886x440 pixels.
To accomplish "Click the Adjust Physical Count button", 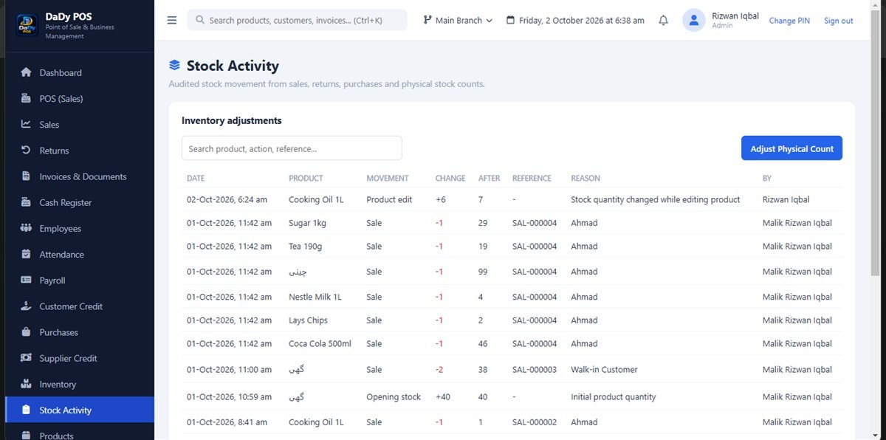I will point(791,148).
